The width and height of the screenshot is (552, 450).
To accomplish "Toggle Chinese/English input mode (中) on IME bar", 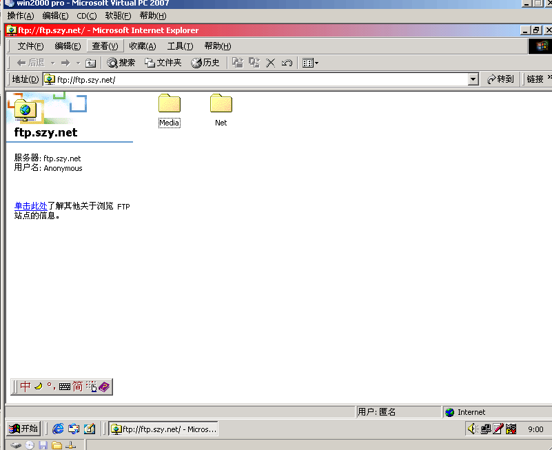I will pos(25,387).
